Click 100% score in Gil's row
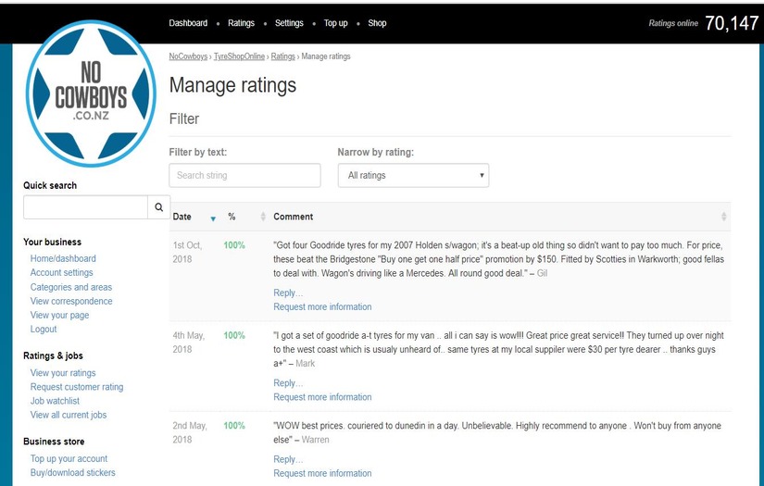The width and height of the screenshot is (764, 486). tap(234, 245)
